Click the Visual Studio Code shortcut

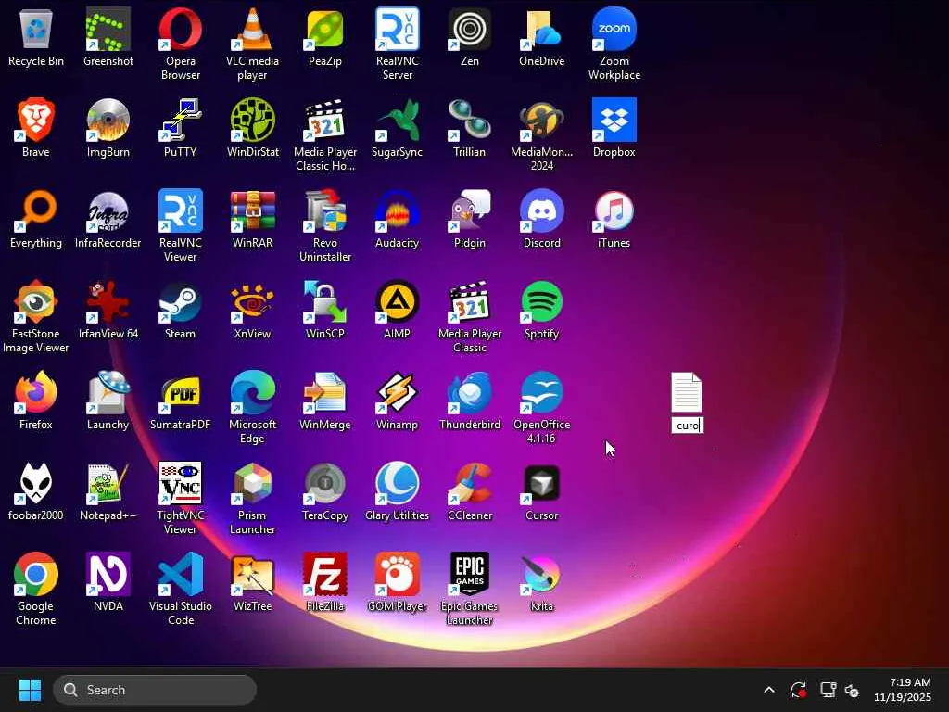(181, 576)
